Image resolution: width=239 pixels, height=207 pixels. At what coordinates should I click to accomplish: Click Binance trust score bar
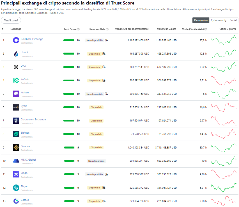69,147
